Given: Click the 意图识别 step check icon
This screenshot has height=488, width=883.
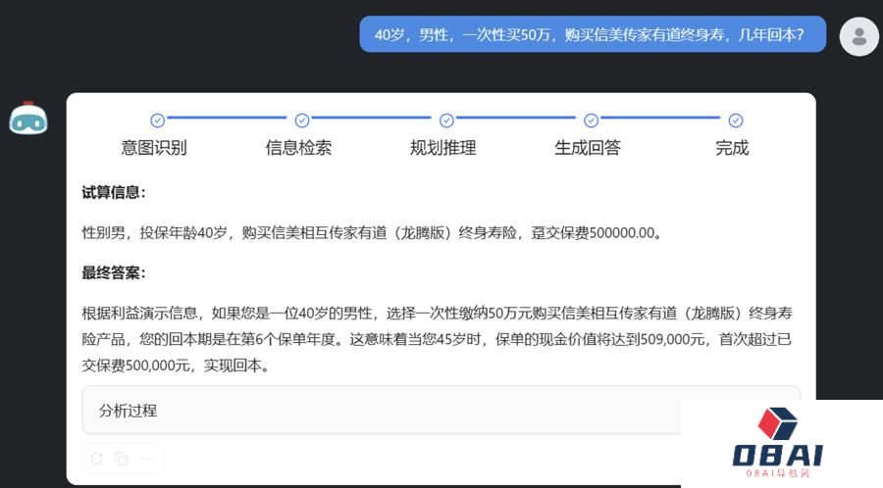Looking at the screenshot, I should [157, 121].
